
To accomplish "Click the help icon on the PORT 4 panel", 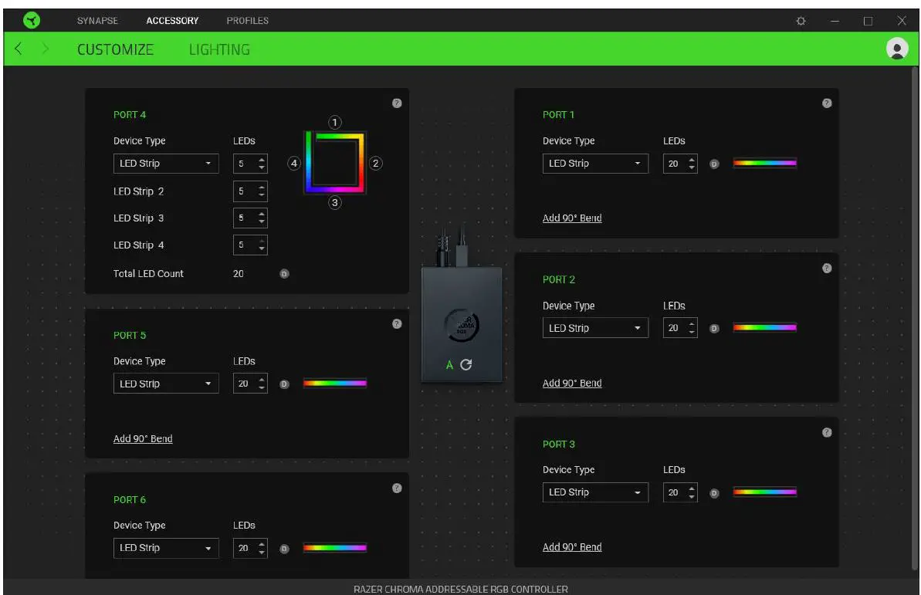I will (397, 103).
